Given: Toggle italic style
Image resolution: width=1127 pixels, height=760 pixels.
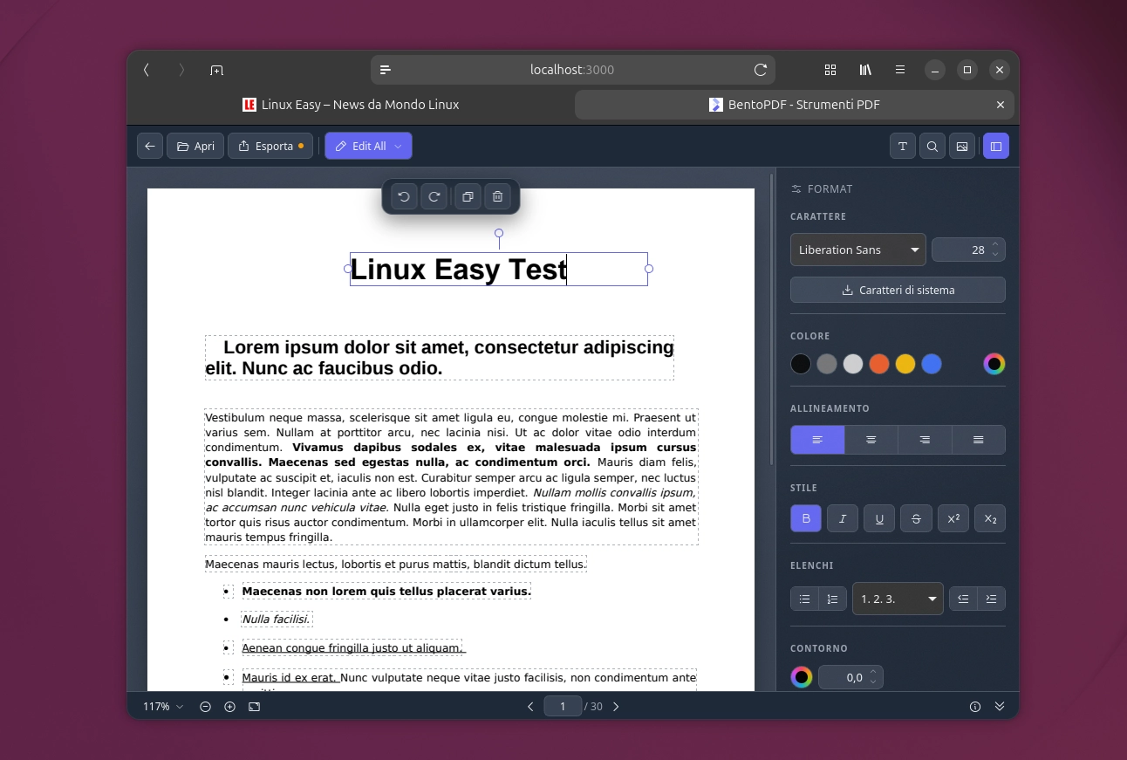Looking at the screenshot, I should (843, 518).
